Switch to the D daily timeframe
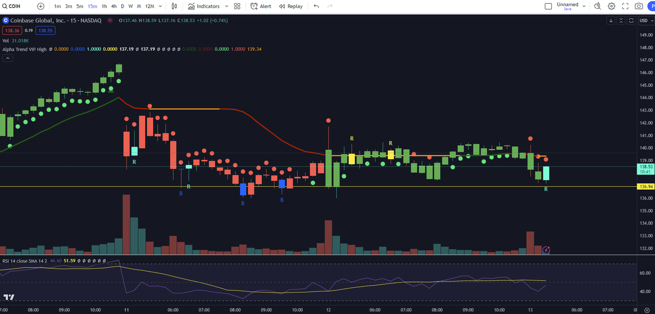This screenshot has height=314, width=655. click(x=122, y=6)
